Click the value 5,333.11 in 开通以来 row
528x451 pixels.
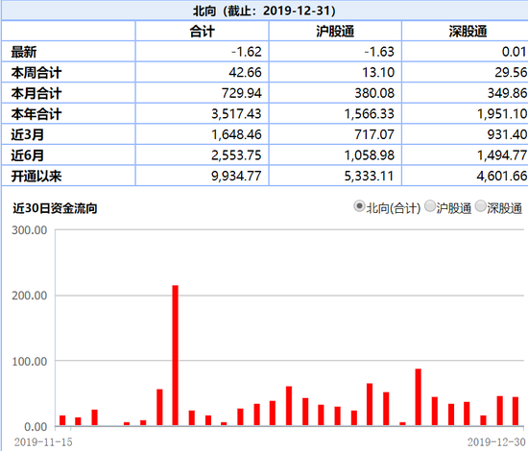(x=369, y=176)
